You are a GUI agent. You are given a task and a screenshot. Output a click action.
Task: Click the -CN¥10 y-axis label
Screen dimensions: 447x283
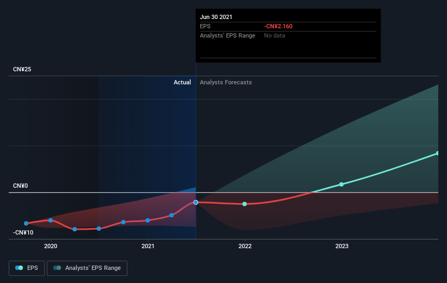pos(23,232)
